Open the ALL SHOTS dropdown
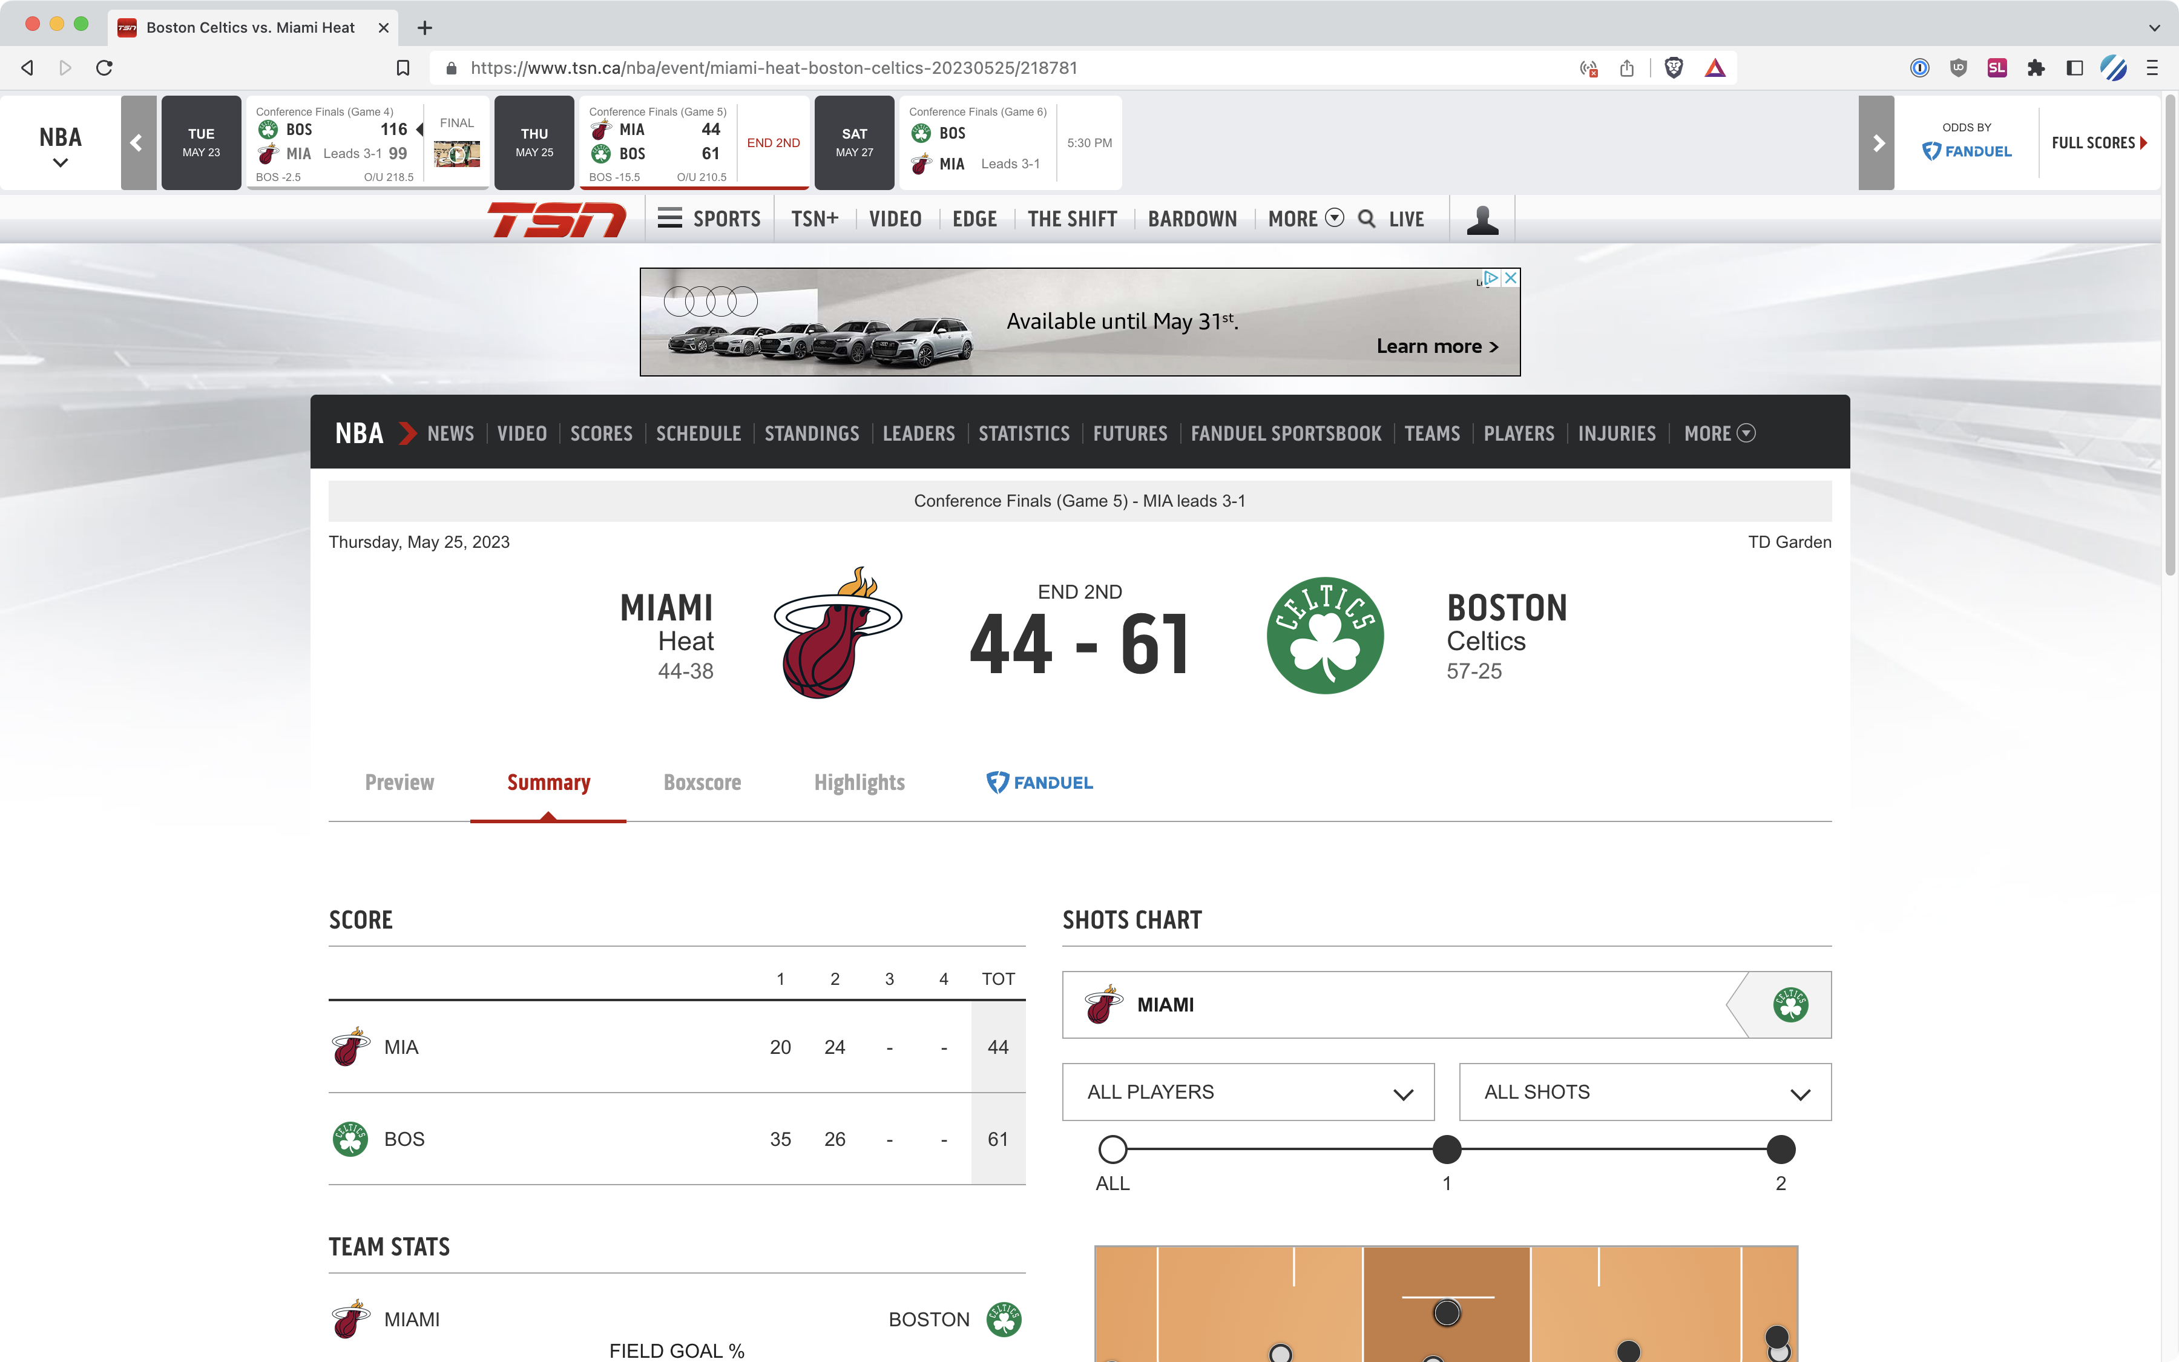Image resolution: width=2179 pixels, height=1362 pixels. 1643,1092
